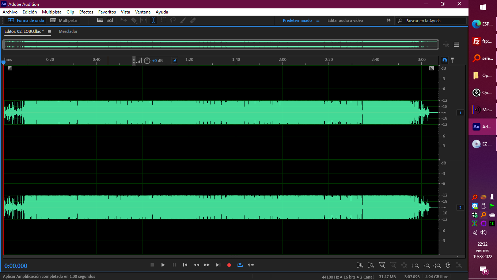This screenshot has height=280, width=497.
Task: Click the HUD volume adjustment knob
Action: click(147, 61)
